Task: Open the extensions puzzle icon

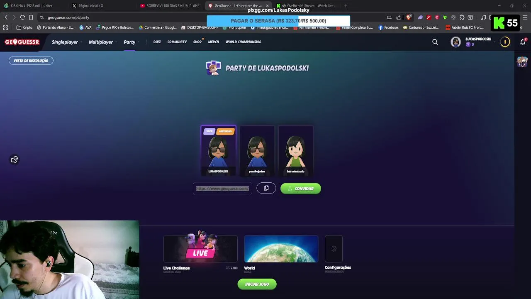Action: click(x=462, y=17)
